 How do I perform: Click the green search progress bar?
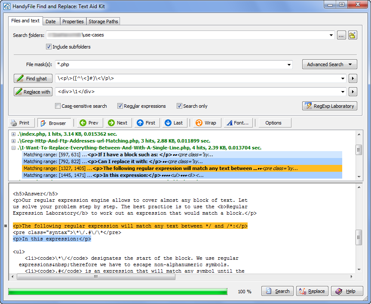click(118, 292)
